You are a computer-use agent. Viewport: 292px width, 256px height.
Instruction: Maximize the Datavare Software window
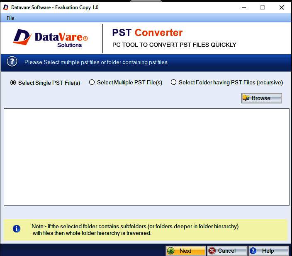(263, 7)
